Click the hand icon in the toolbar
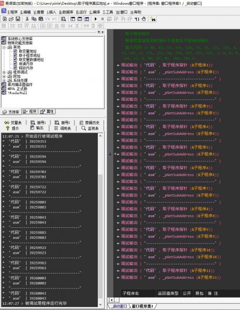 (x=144, y=19)
